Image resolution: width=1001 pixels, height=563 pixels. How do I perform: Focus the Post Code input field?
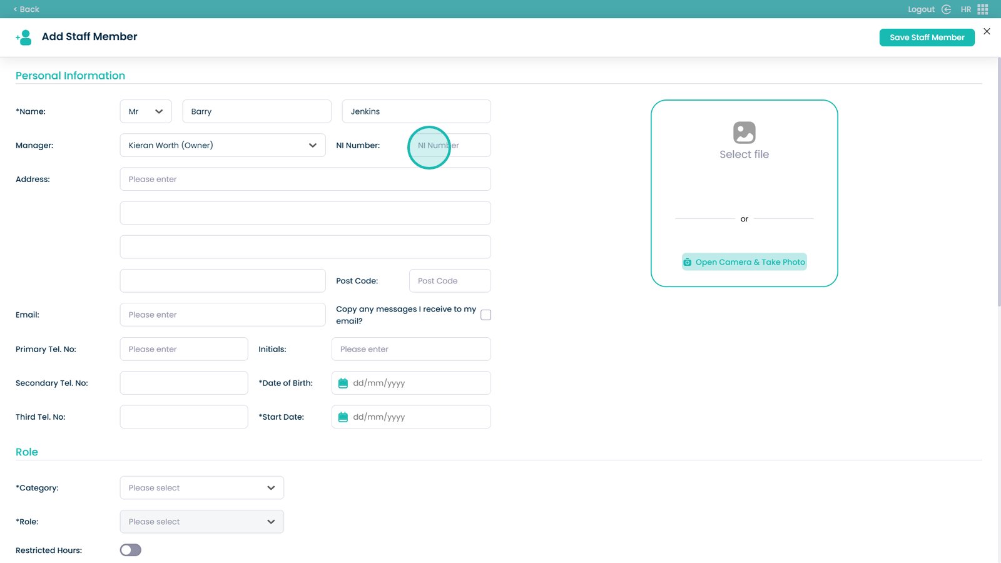pos(450,281)
